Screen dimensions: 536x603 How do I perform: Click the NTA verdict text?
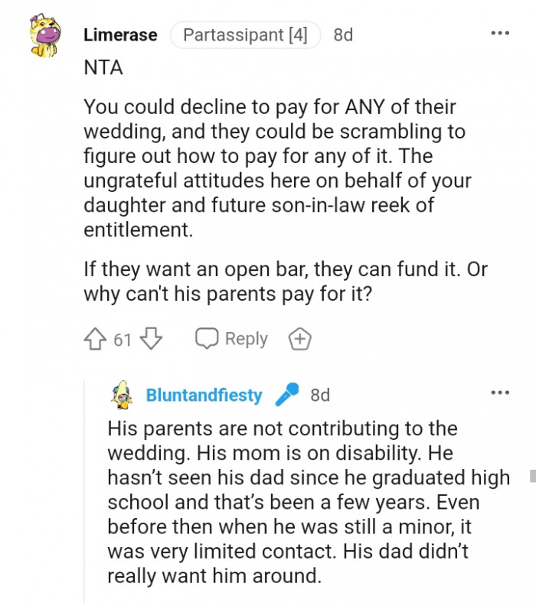(102, 67)
